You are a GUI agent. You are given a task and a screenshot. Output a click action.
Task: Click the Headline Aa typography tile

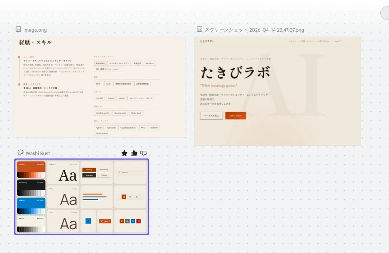coord(63,172)
